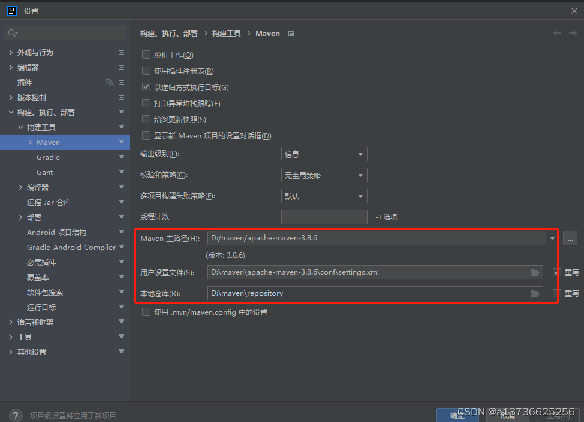Expand the 工具 tree node
The width and height of the screenshot is (584, 422).
click(11, 337)
